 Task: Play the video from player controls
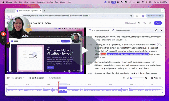(8, 71)
